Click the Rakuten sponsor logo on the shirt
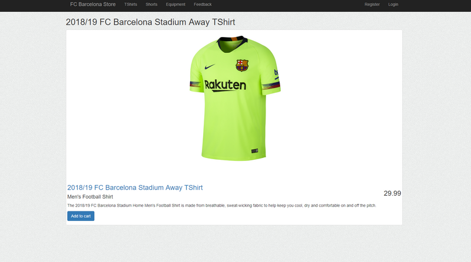The image size is (471, 262). pos(225,85)
